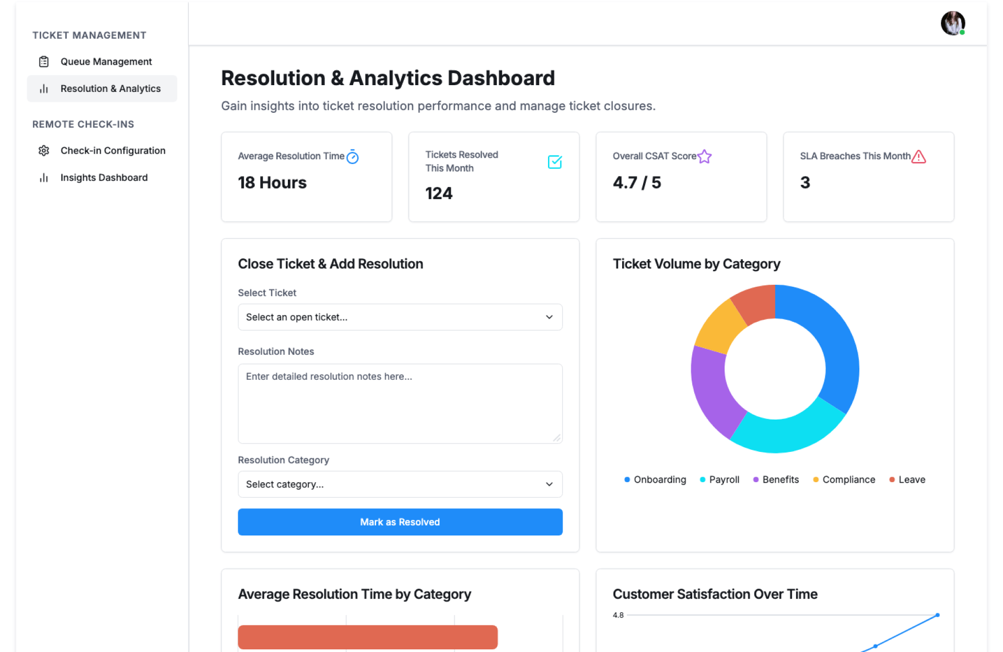The image size is (1003, 652).
Task: Open the user avatar in the top right
Action: 952,24
